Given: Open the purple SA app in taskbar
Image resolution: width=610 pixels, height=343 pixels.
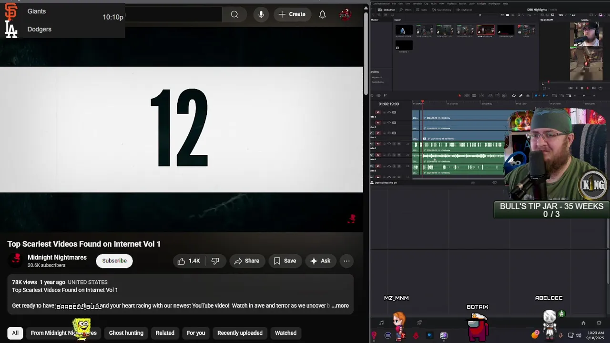Looking at the screenshot, I should pos(444,335).
